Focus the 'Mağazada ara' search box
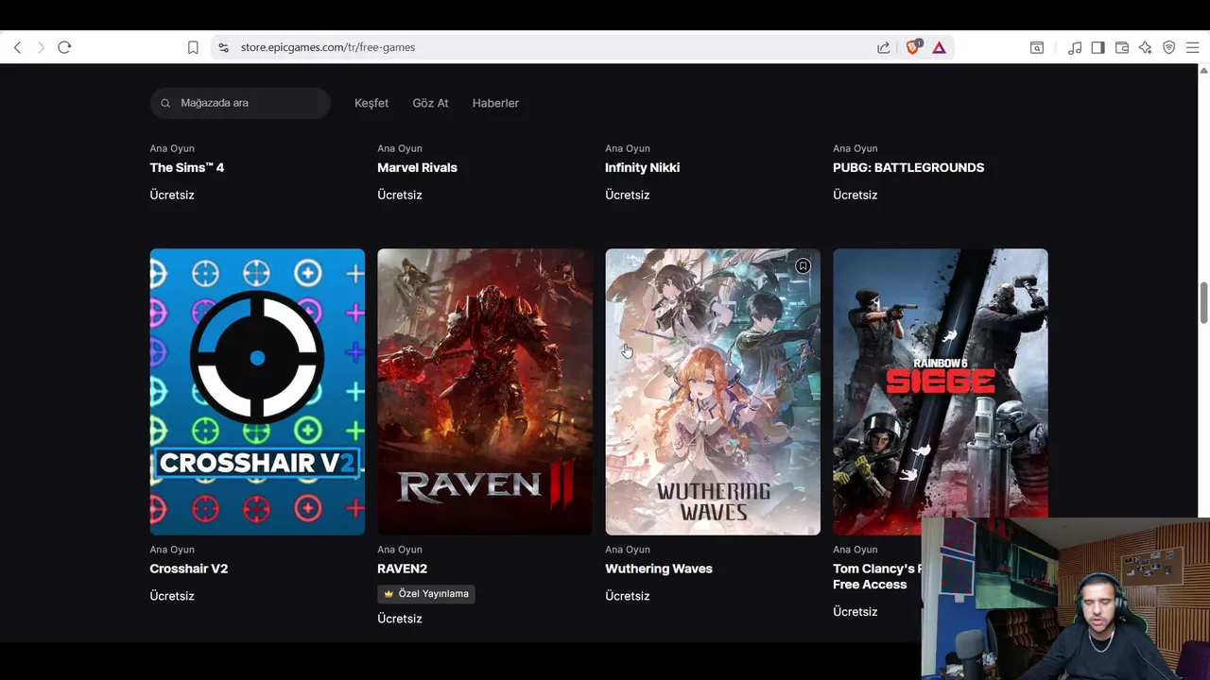This screenshot has width=1210, height=680. click(240, 103)
